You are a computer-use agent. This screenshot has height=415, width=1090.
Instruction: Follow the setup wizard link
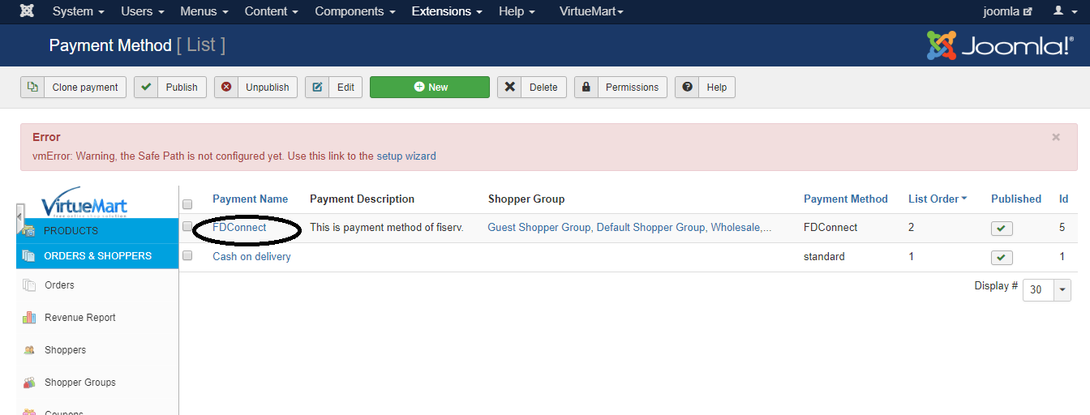[406, 156]
